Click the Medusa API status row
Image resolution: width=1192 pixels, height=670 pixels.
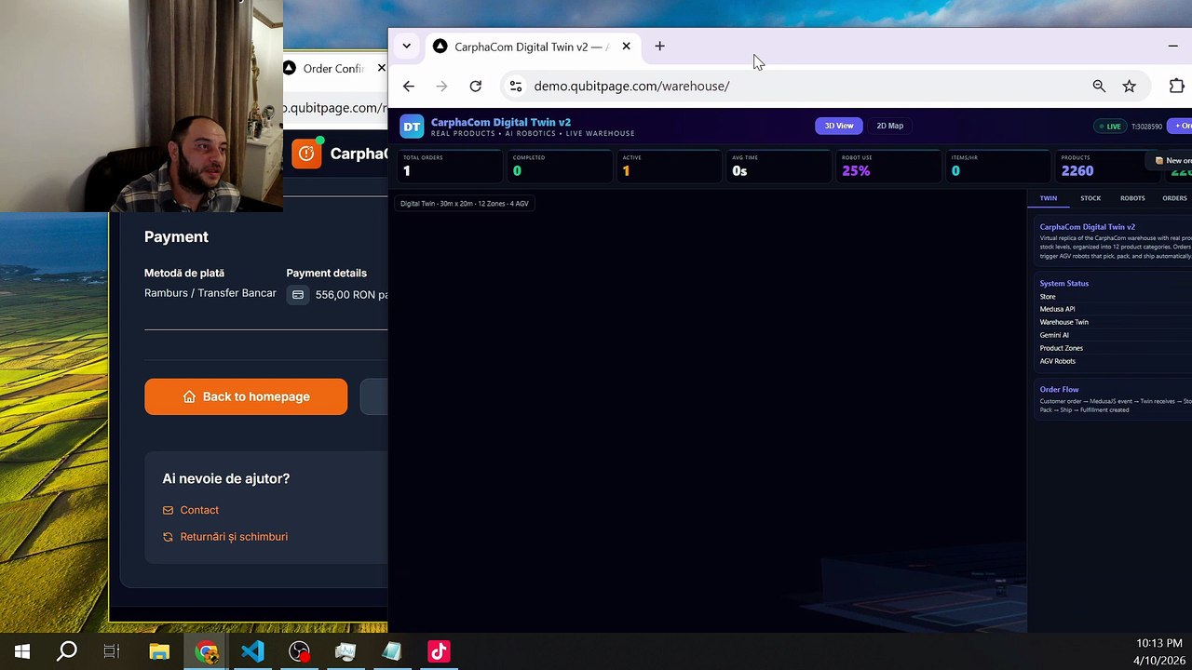[x=1115, y=309]
